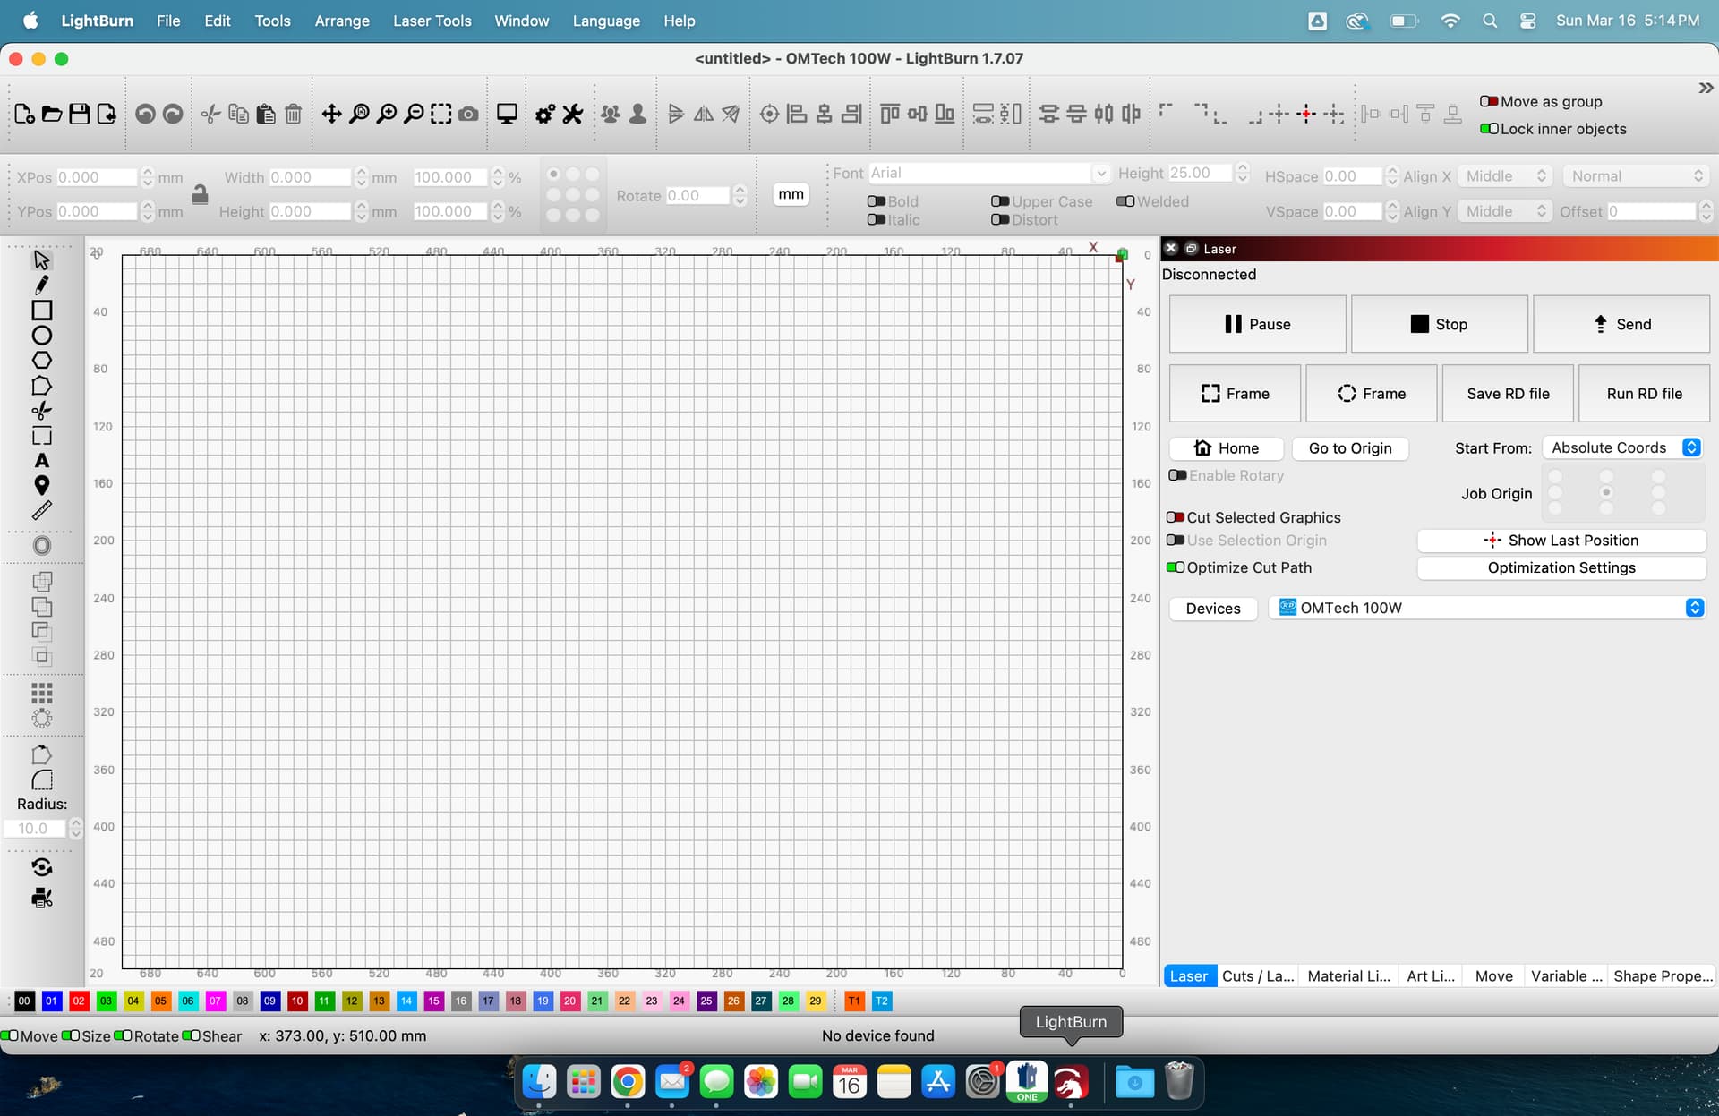Switch to the Move tab
Image resolution: width=1719 pixels, height=1116 pixels.
pos(1493,975)
